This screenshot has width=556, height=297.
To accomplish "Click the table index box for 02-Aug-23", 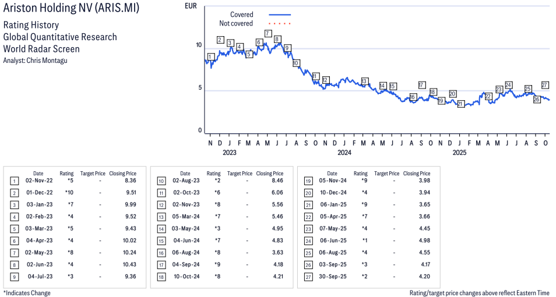I will (161, 181).
